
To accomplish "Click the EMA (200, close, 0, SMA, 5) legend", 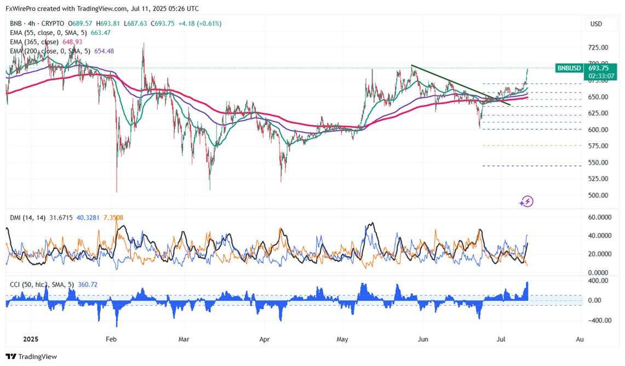I will pyautogui.click(x=50, y=51).
